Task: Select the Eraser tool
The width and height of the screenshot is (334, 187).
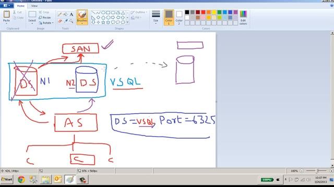Action: (60, 21)
